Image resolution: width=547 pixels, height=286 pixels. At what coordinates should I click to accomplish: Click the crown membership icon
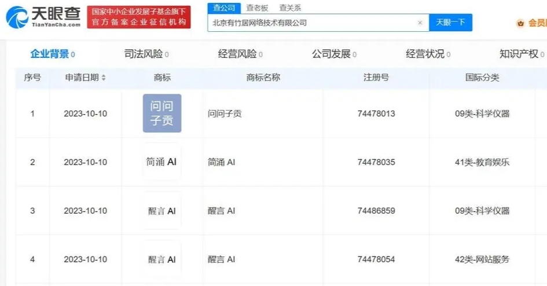tap(520, 23)
